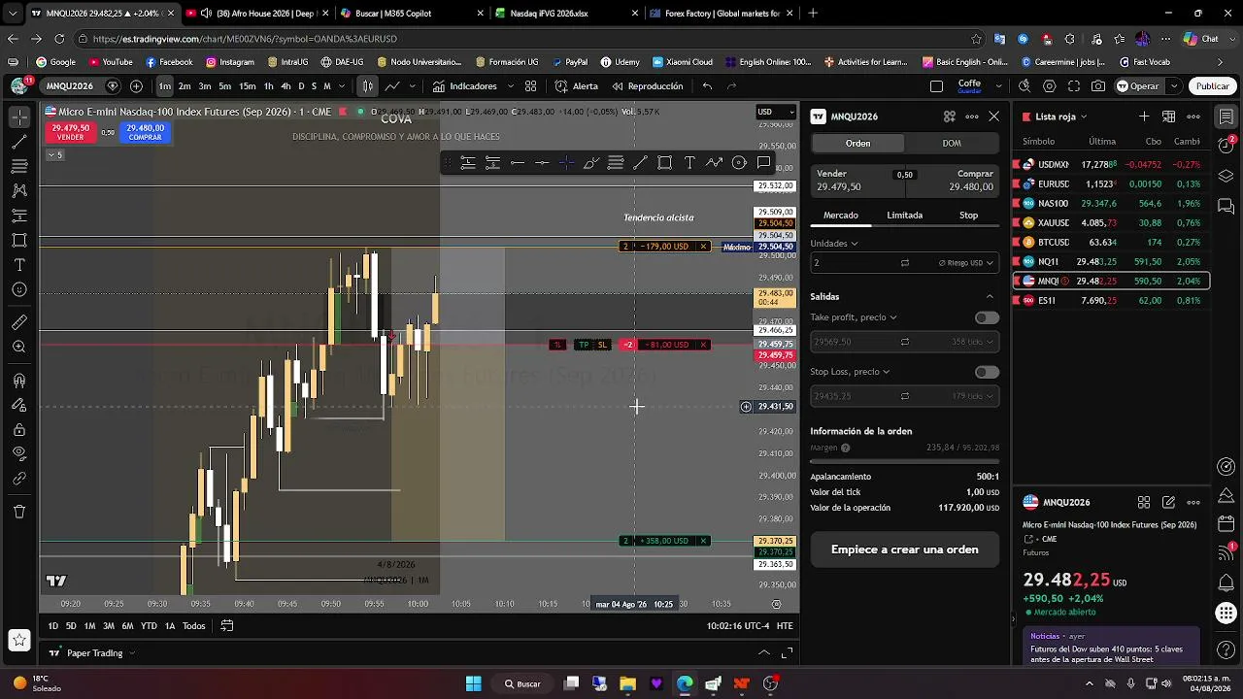The image size is (1243, 699).
Task: Open layout setup square icon
Action: [936, 86]
